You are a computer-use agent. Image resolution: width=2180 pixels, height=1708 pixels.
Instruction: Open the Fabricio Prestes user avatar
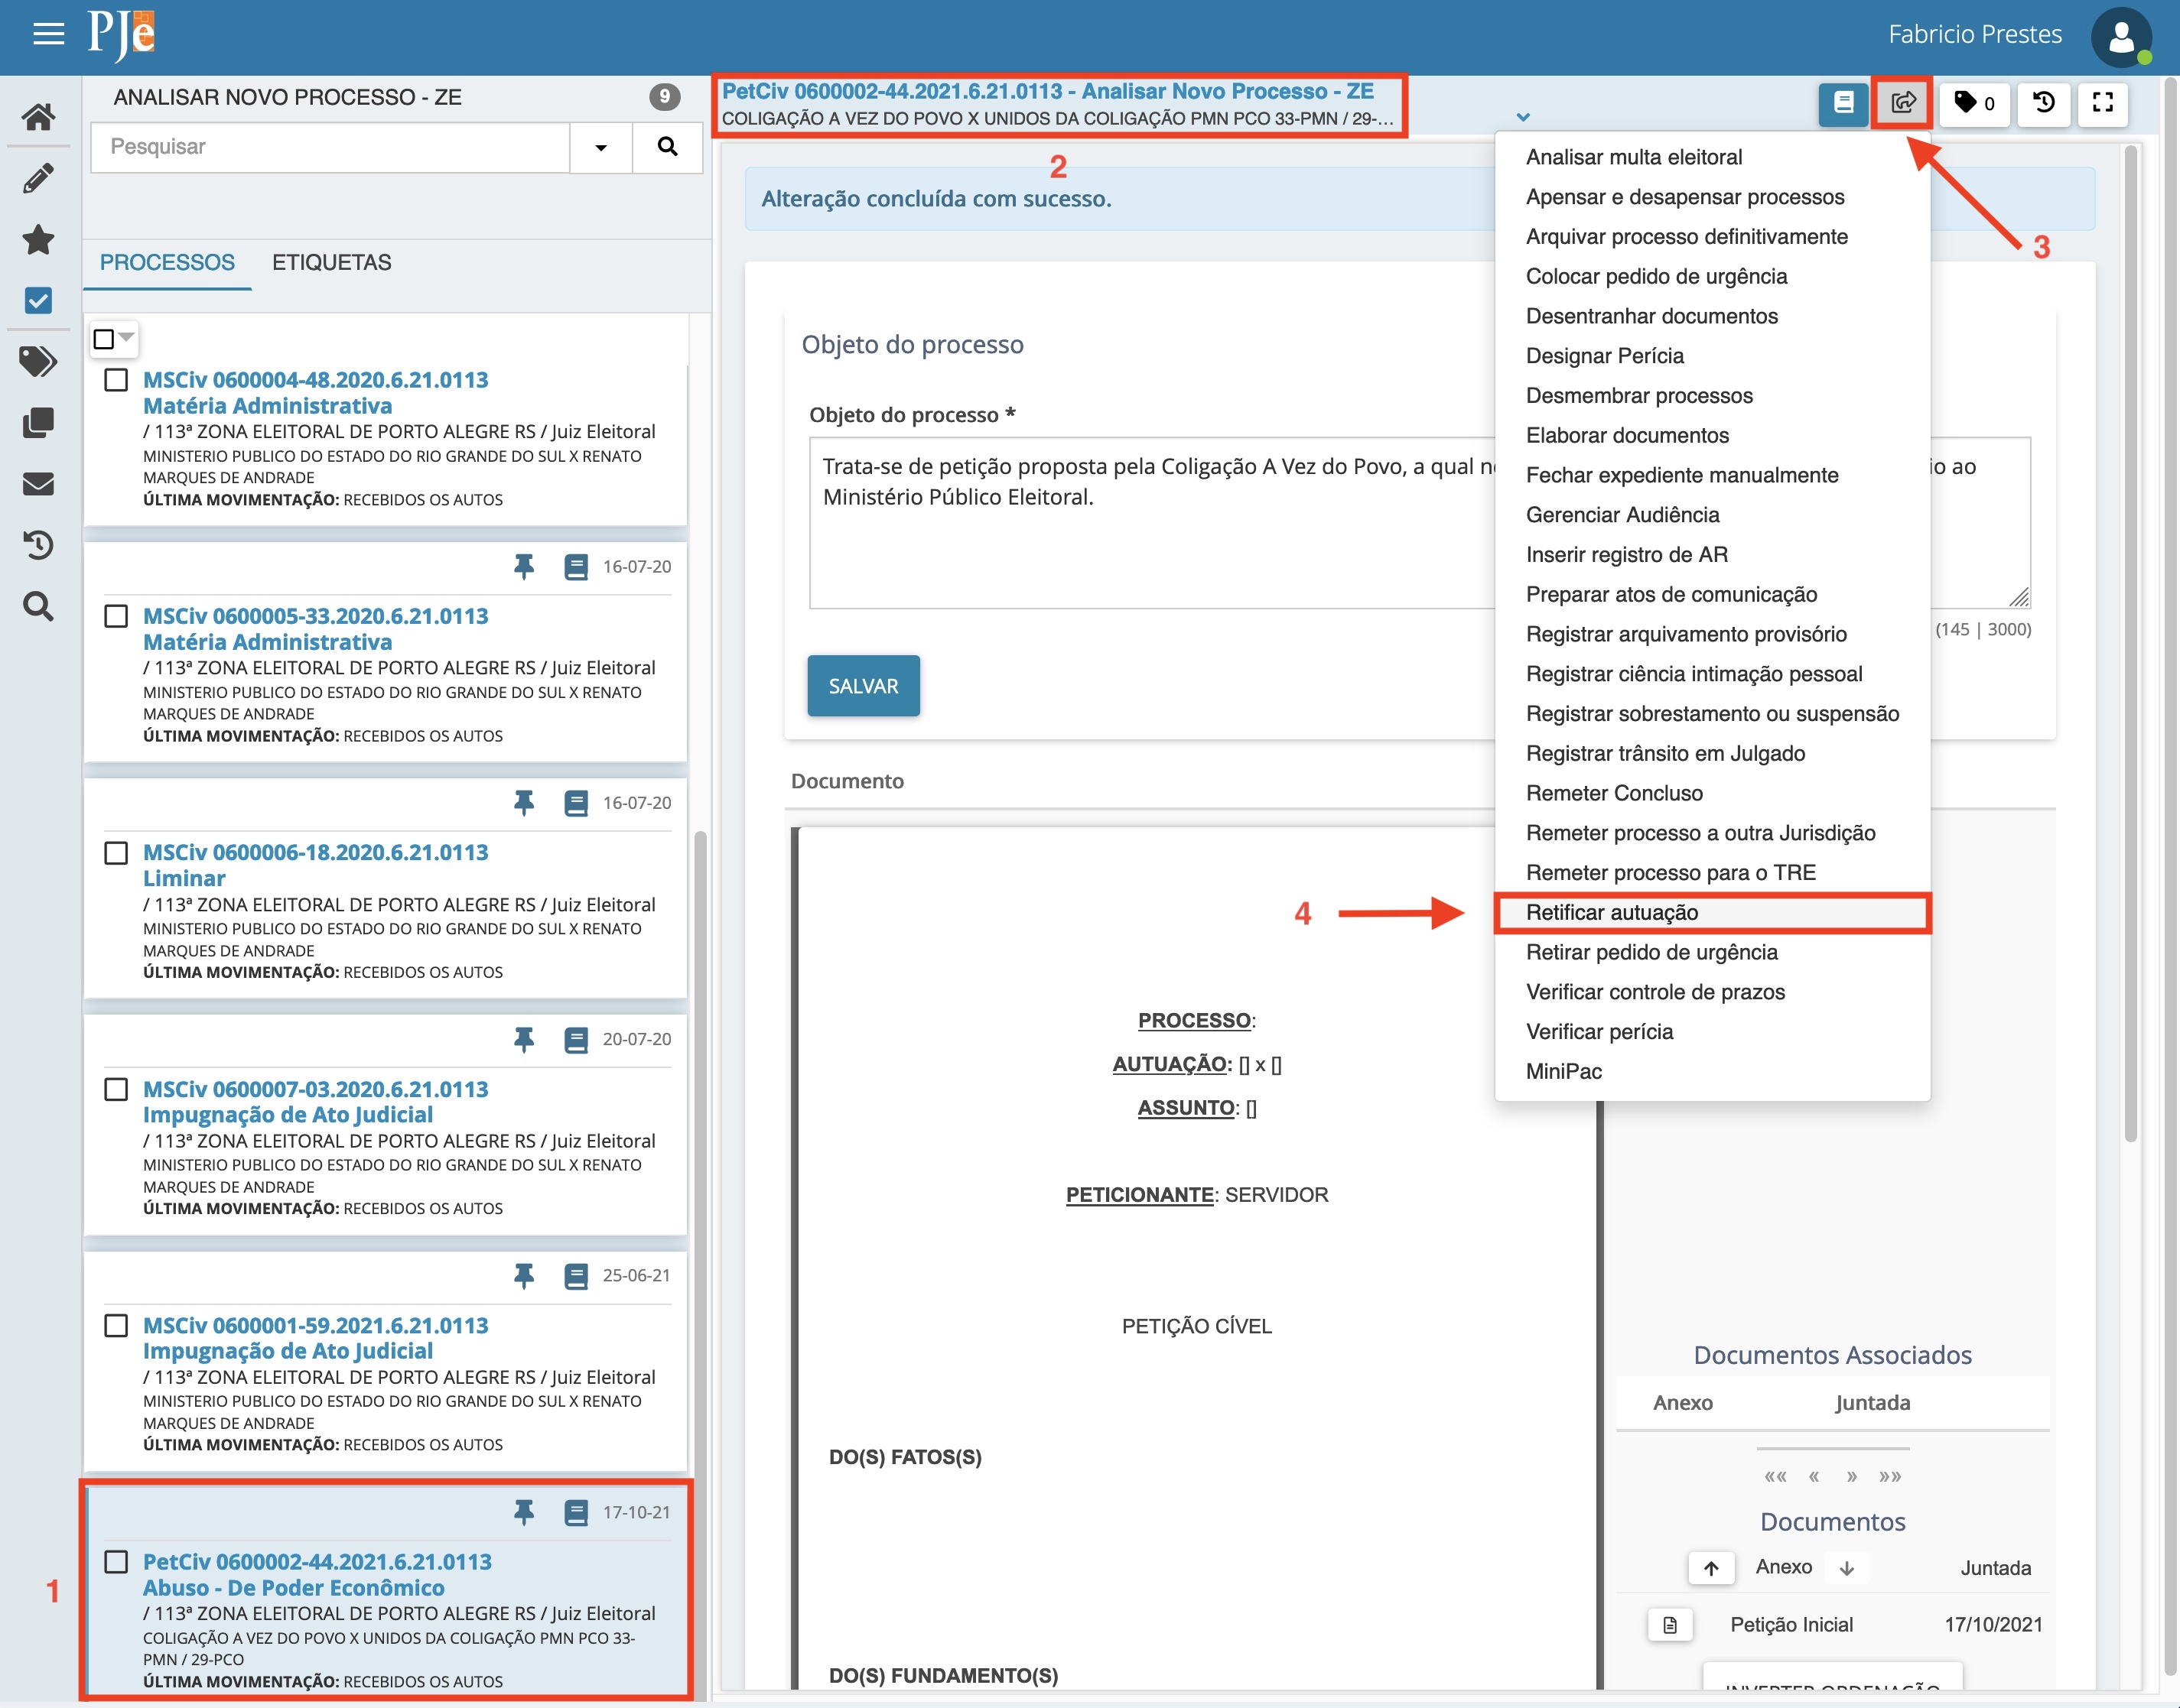coord(2120,38)
